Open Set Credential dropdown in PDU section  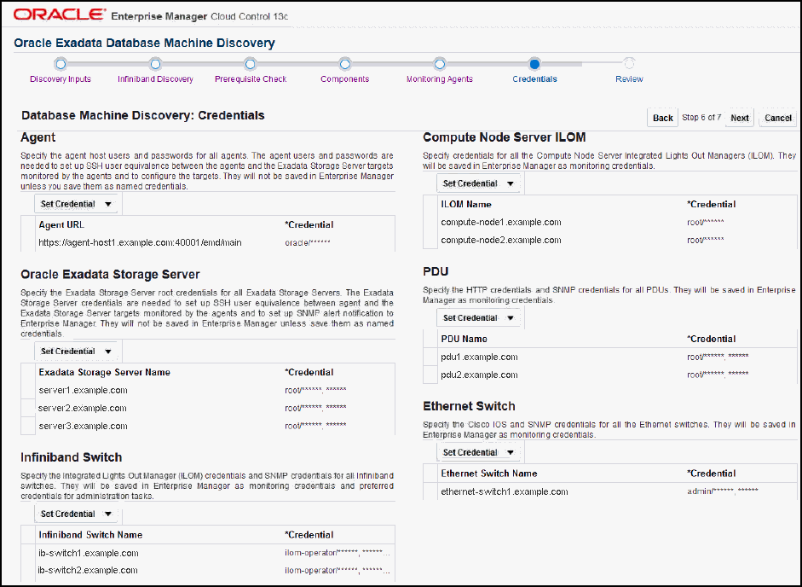[478, 318]
